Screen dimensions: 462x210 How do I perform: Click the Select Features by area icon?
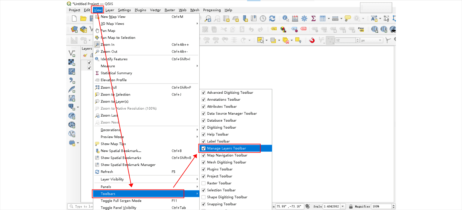pos(260,40)
